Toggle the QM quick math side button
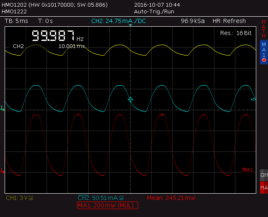Screen dimensions: 268x217 pos(264,175)
